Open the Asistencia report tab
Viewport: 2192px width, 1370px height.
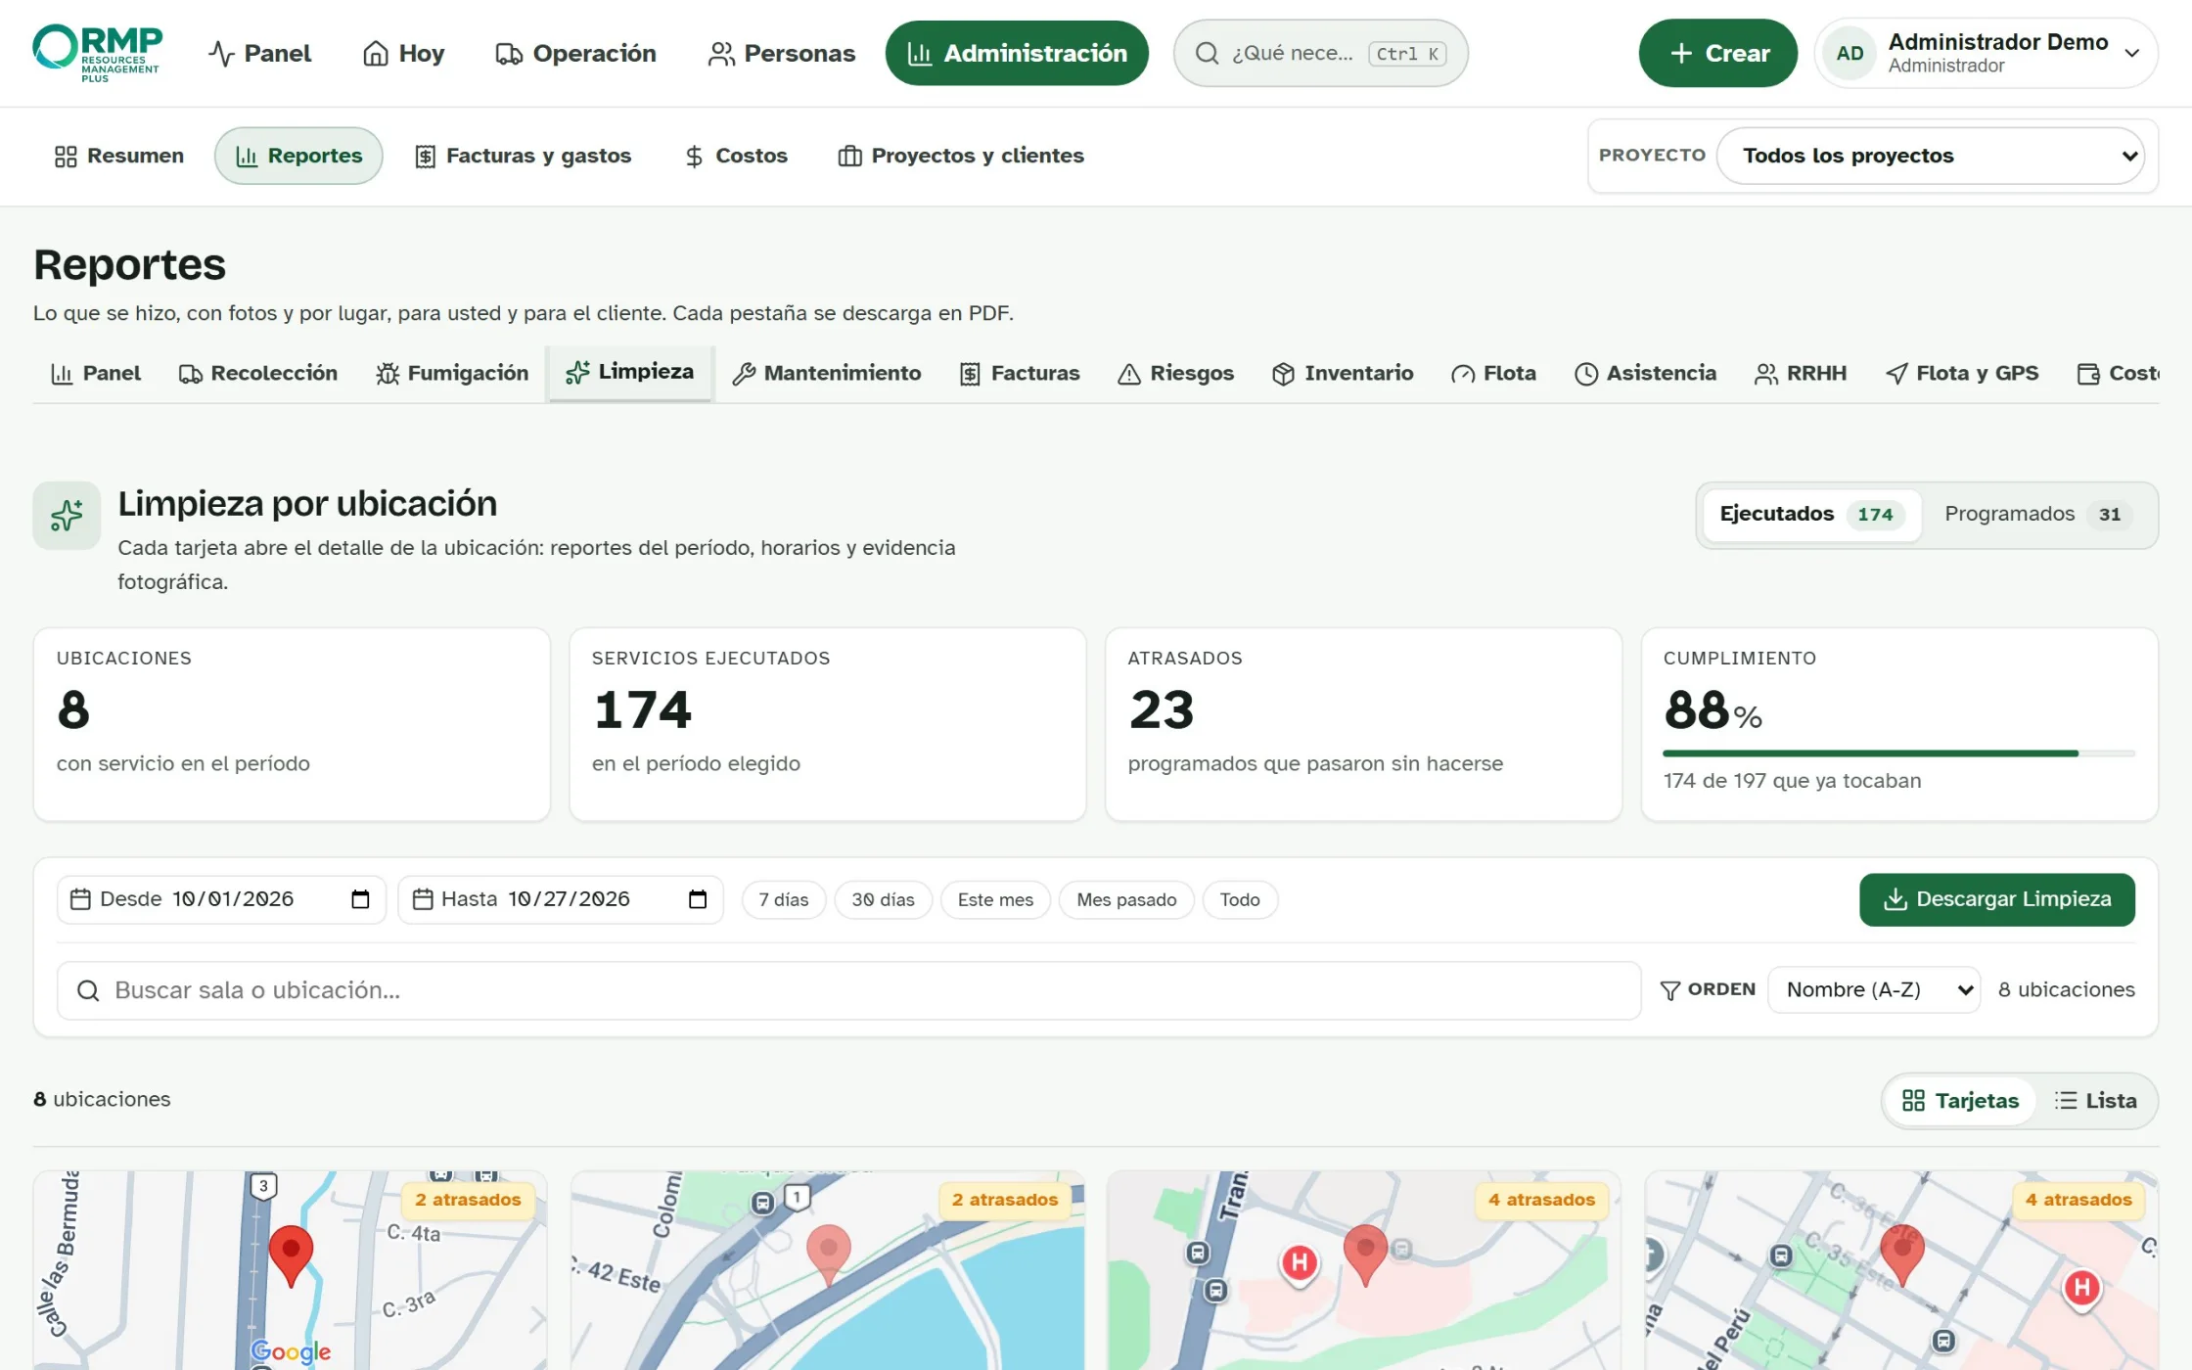tap(1645, 373)
